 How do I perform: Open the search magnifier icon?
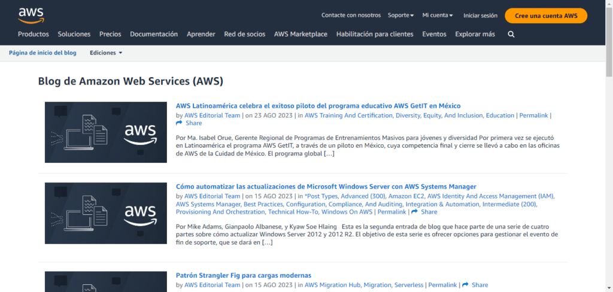coord(511,34)
